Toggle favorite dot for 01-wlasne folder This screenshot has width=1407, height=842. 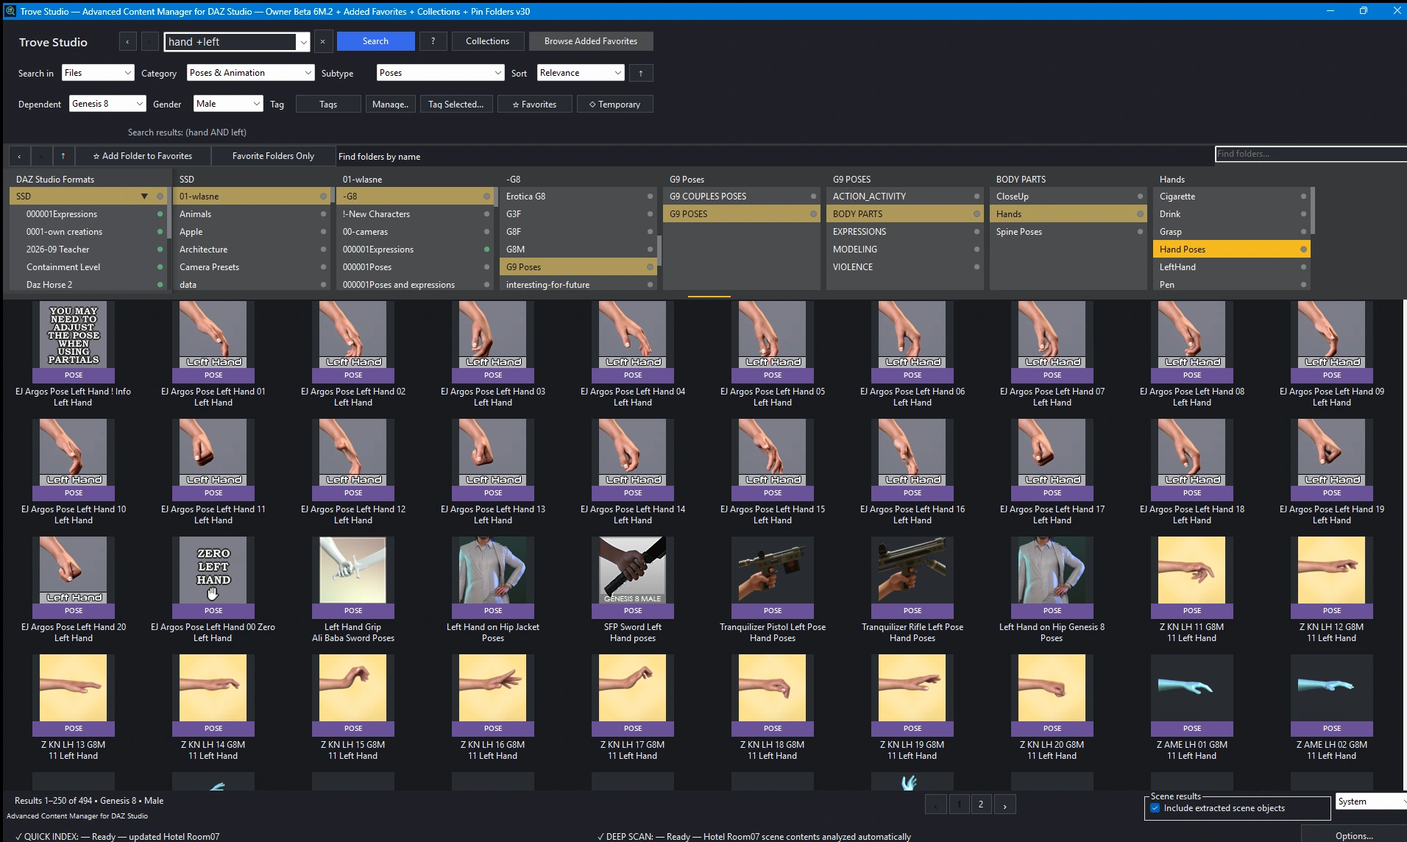(323, 197)
